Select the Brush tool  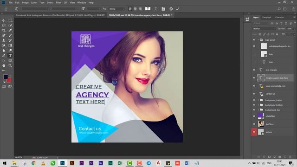(10, 35)
